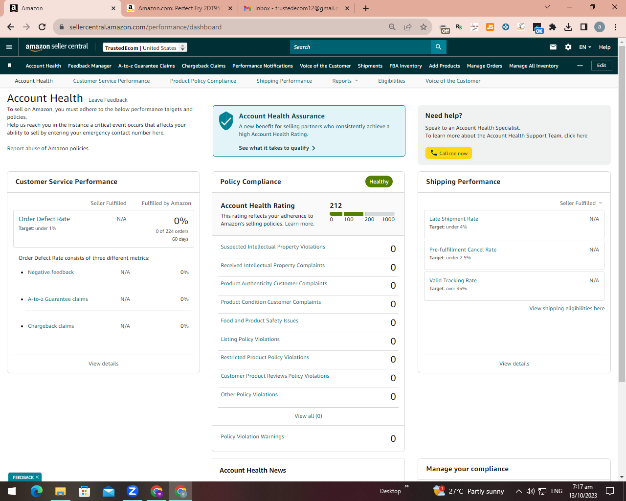Open the Windows Start menu
The height and width of the screenshot is (501, 626).
[11, 491]
